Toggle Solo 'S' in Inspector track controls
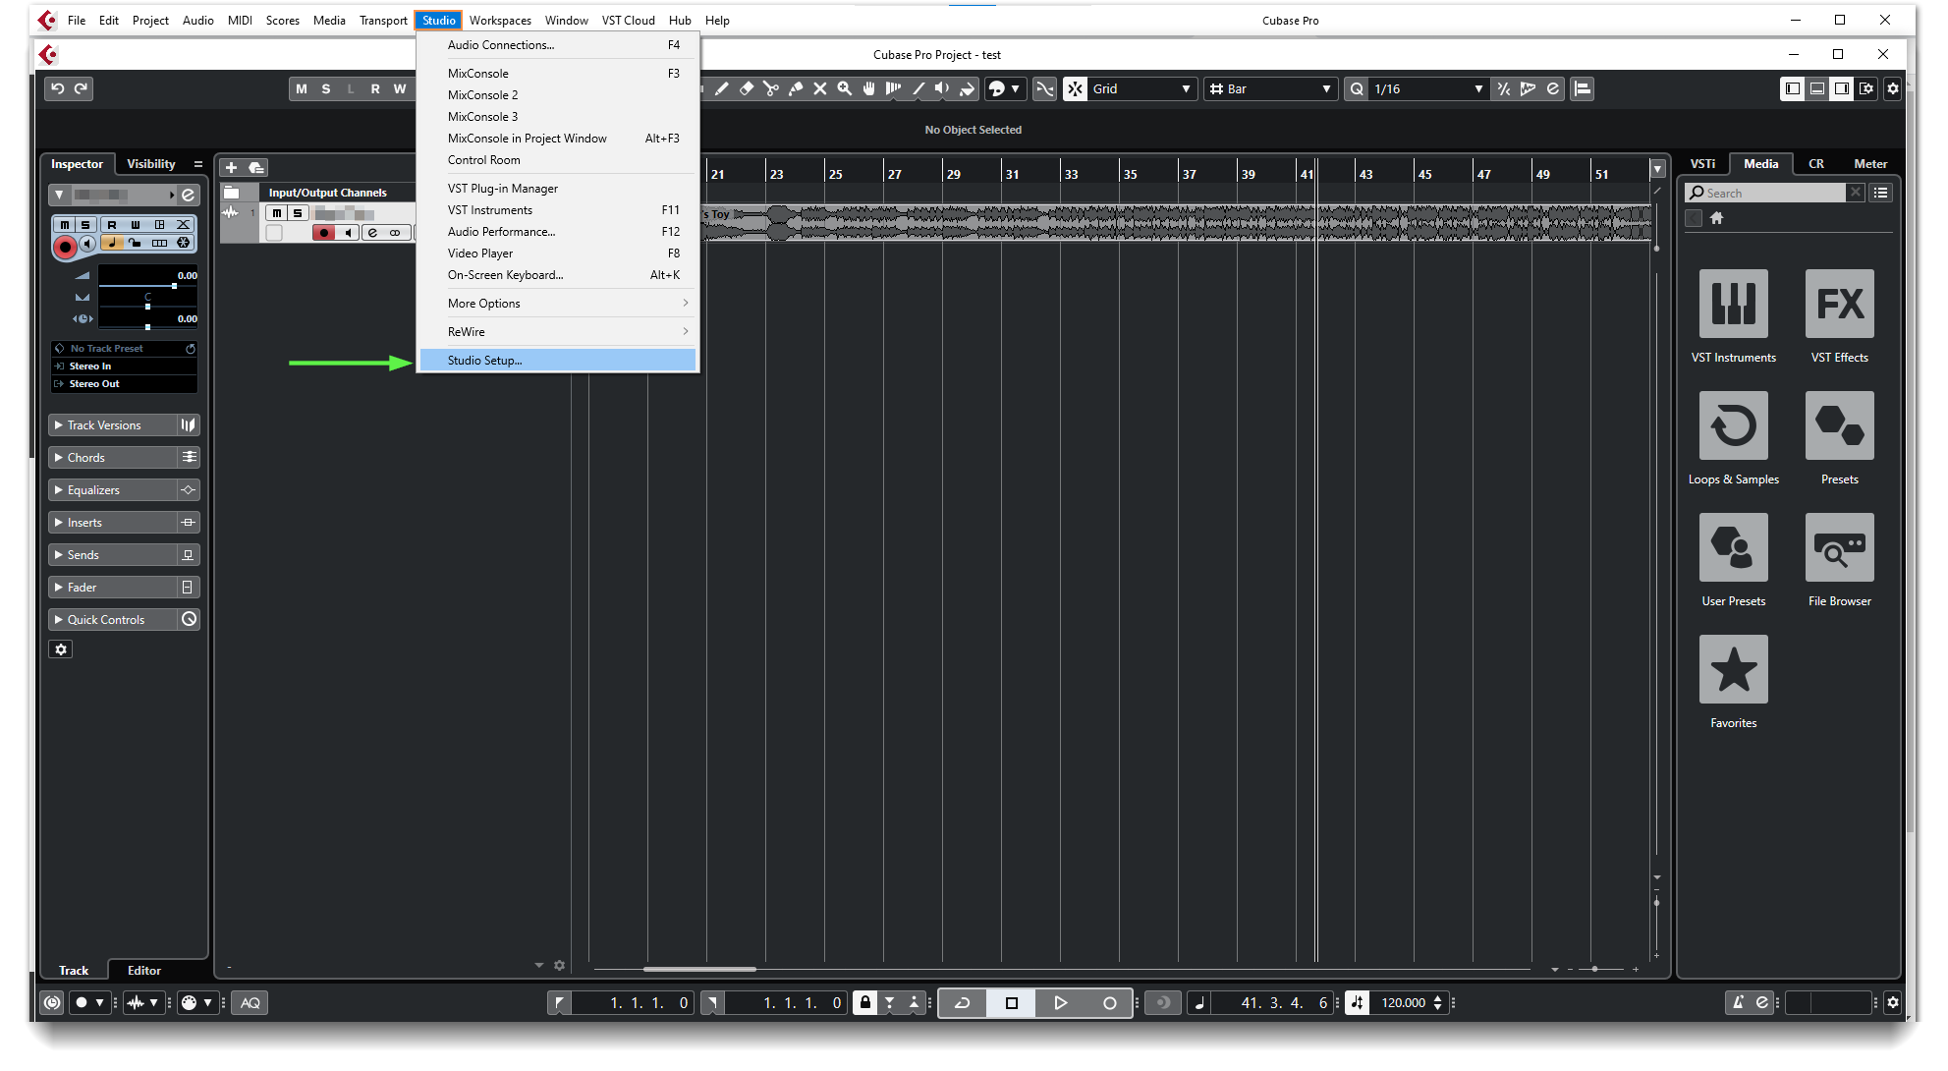This screenshot has width=1948, height=1071. (85, 225)
